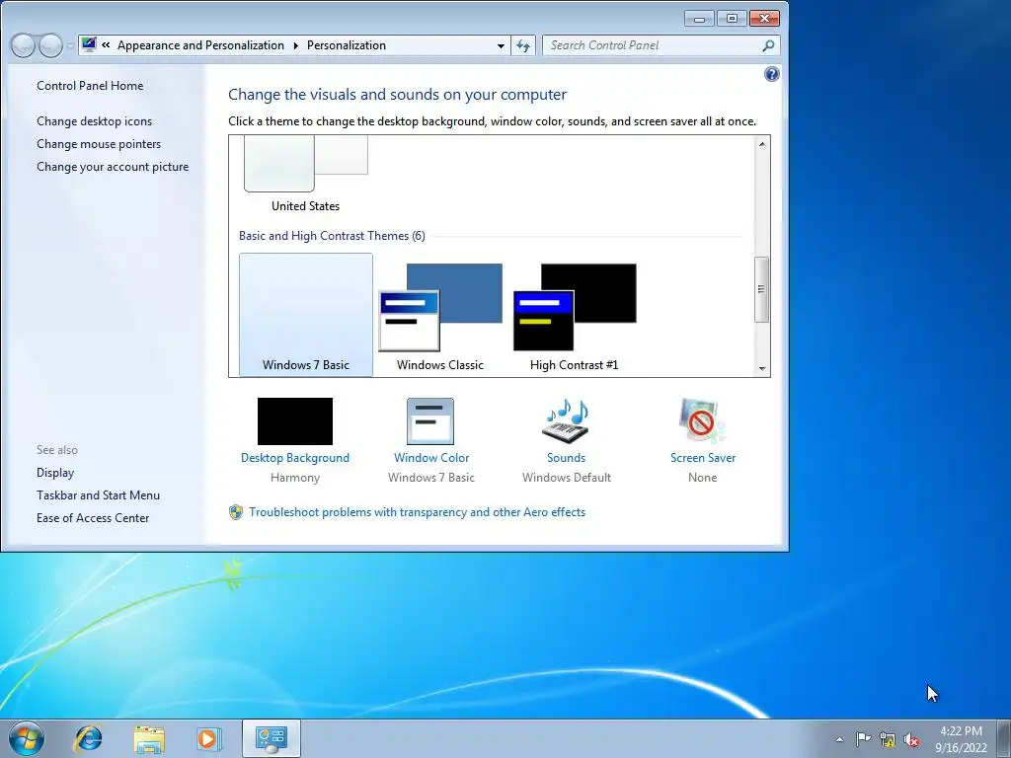1011x758 pixels.
Task: Select the Windows Classic theme
Action: click(x=440, y=315)
